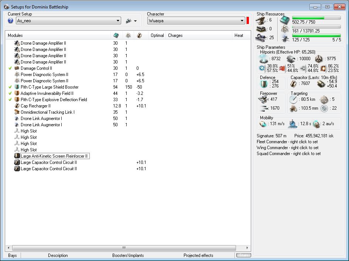Click the Stats button at bottom right
The image size is (349, 261).
pos(243,255)
